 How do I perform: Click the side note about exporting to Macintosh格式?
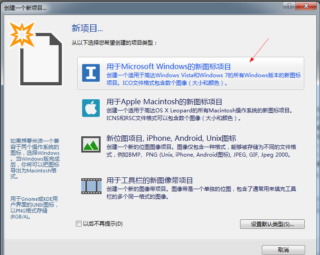[x=35, y=158]
